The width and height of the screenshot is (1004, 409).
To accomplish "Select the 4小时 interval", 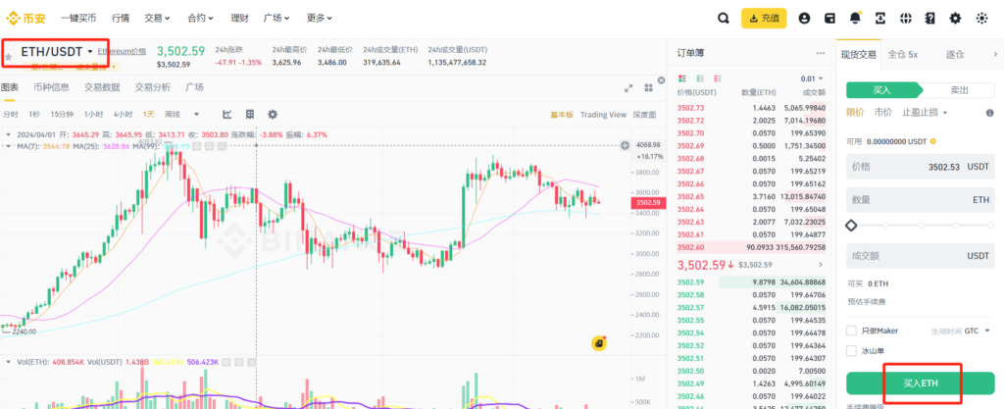I will tap(123, 114).
